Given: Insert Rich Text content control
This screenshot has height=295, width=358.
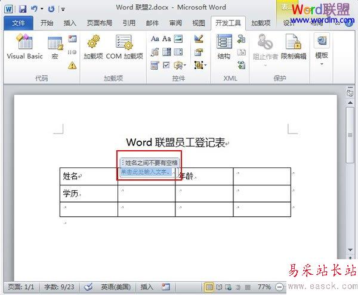Looking at the screenshot, I should 155,39.
